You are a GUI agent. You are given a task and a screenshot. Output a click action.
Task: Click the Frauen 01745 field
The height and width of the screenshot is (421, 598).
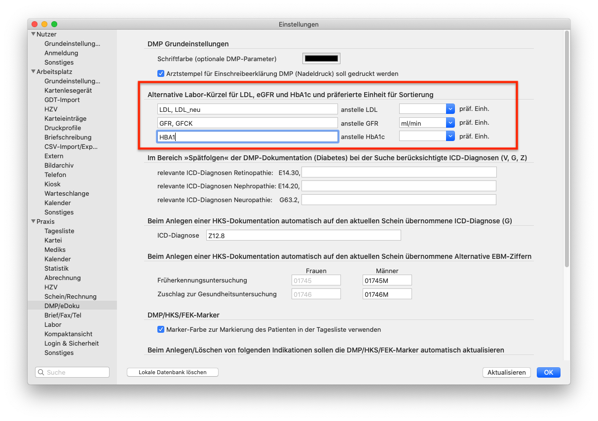316,280
